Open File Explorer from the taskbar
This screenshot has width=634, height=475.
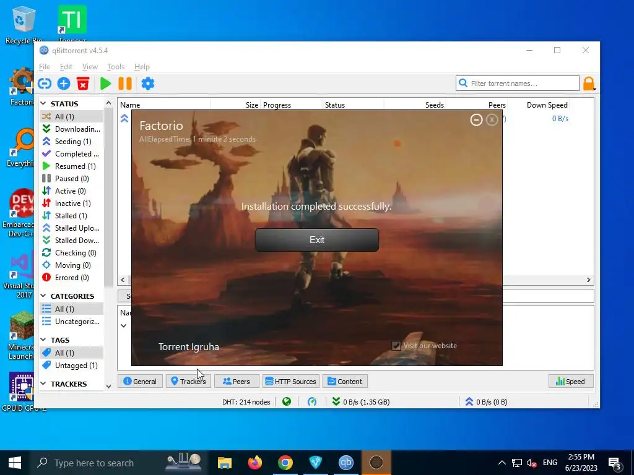224,463
